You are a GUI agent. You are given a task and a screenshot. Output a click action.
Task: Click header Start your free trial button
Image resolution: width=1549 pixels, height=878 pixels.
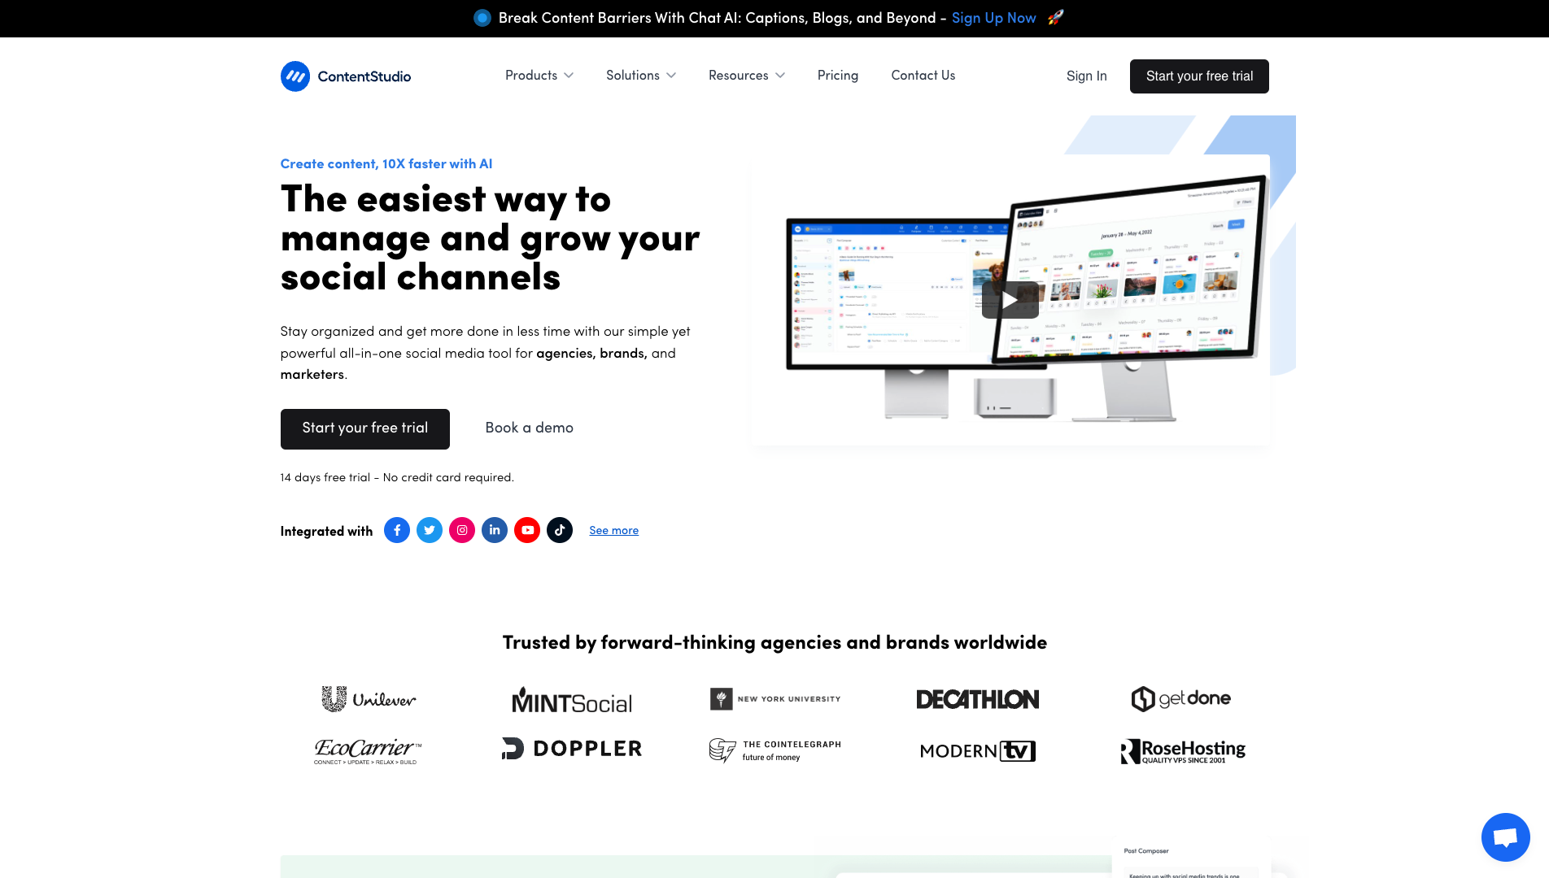pyautogui.click(x=1199, y=76)
